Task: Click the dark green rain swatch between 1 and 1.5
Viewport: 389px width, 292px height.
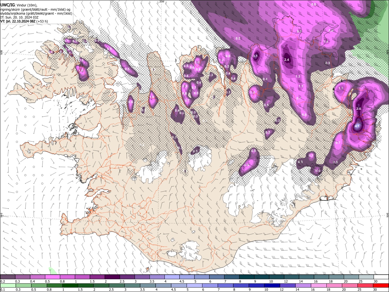Action: pos(70,285)
